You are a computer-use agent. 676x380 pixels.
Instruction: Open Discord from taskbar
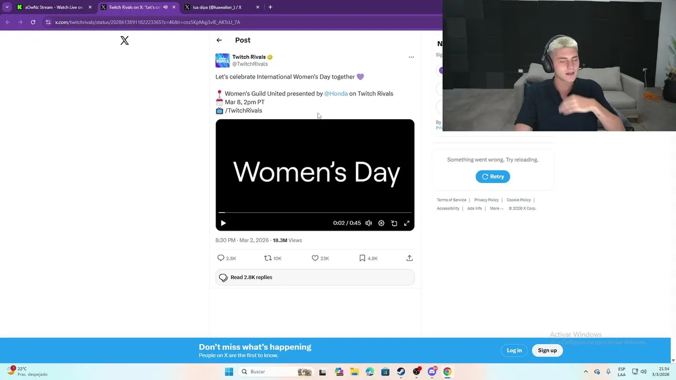[432, 372]
